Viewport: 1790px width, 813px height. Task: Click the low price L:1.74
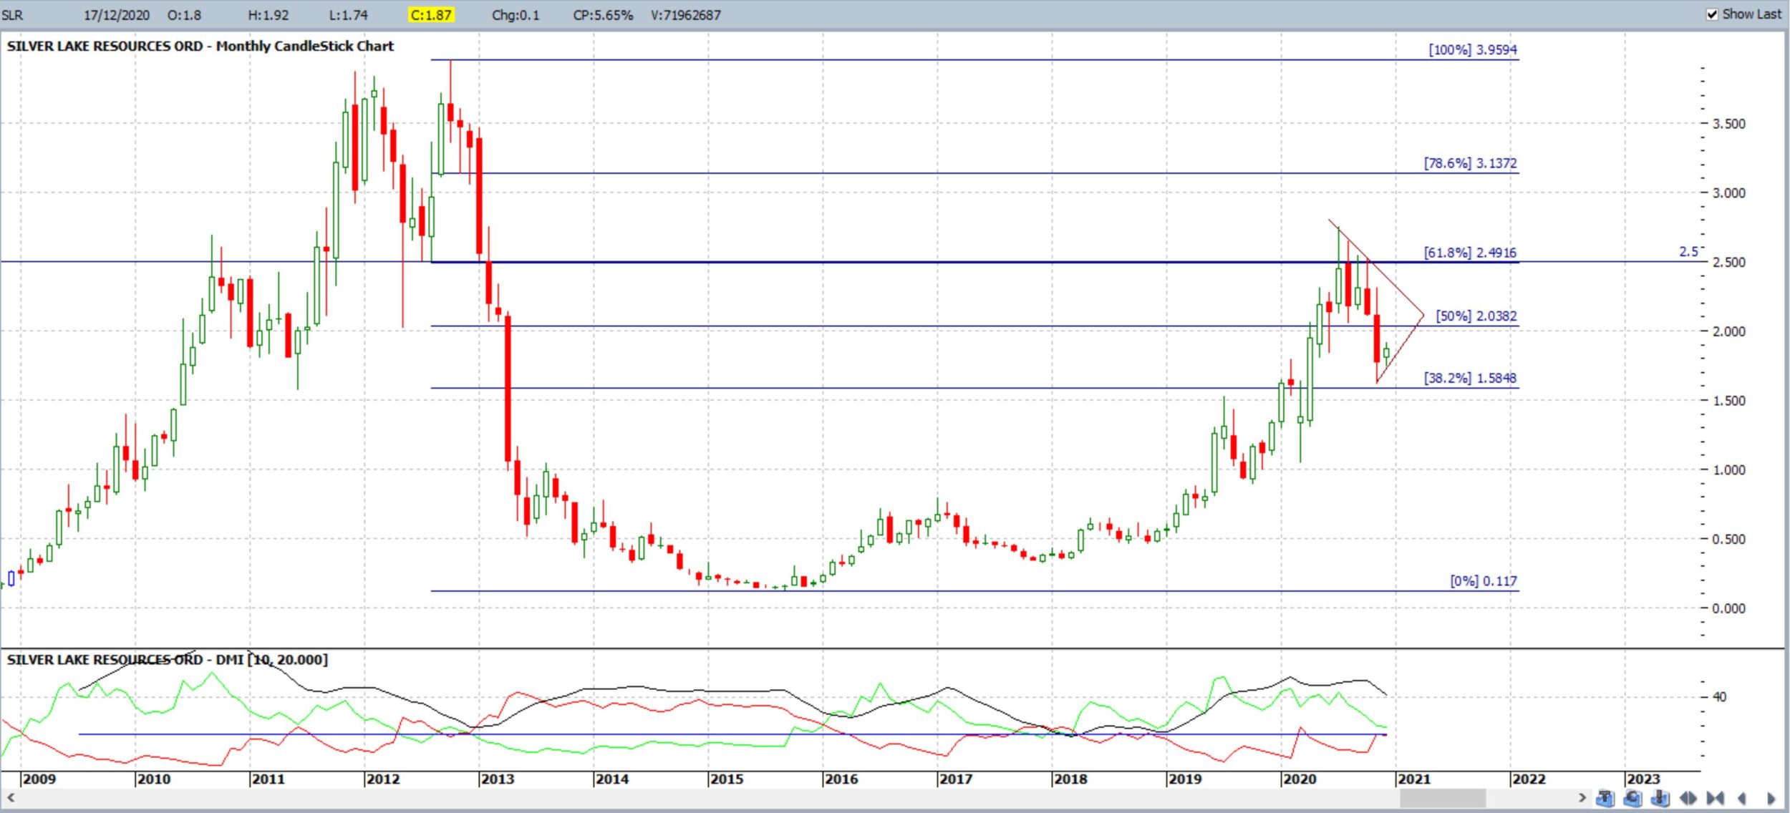(349, 15)
